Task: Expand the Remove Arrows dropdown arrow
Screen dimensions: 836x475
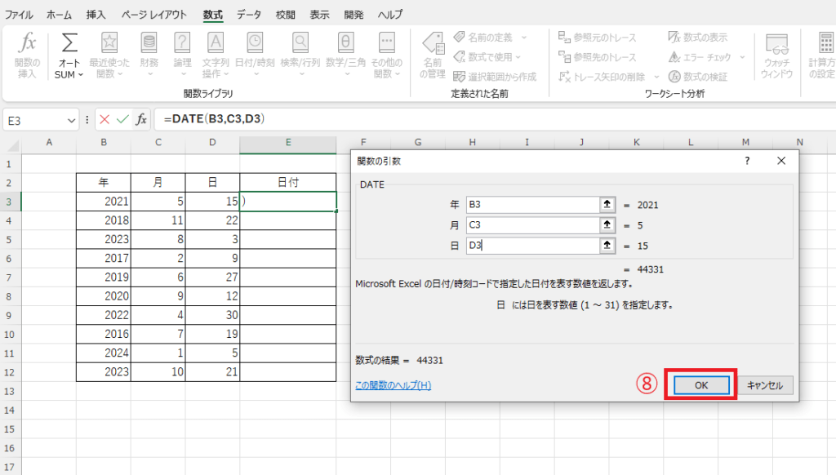Action: [656, 77]
